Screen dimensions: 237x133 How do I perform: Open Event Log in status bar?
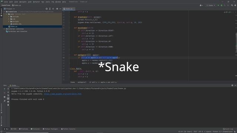228,129
